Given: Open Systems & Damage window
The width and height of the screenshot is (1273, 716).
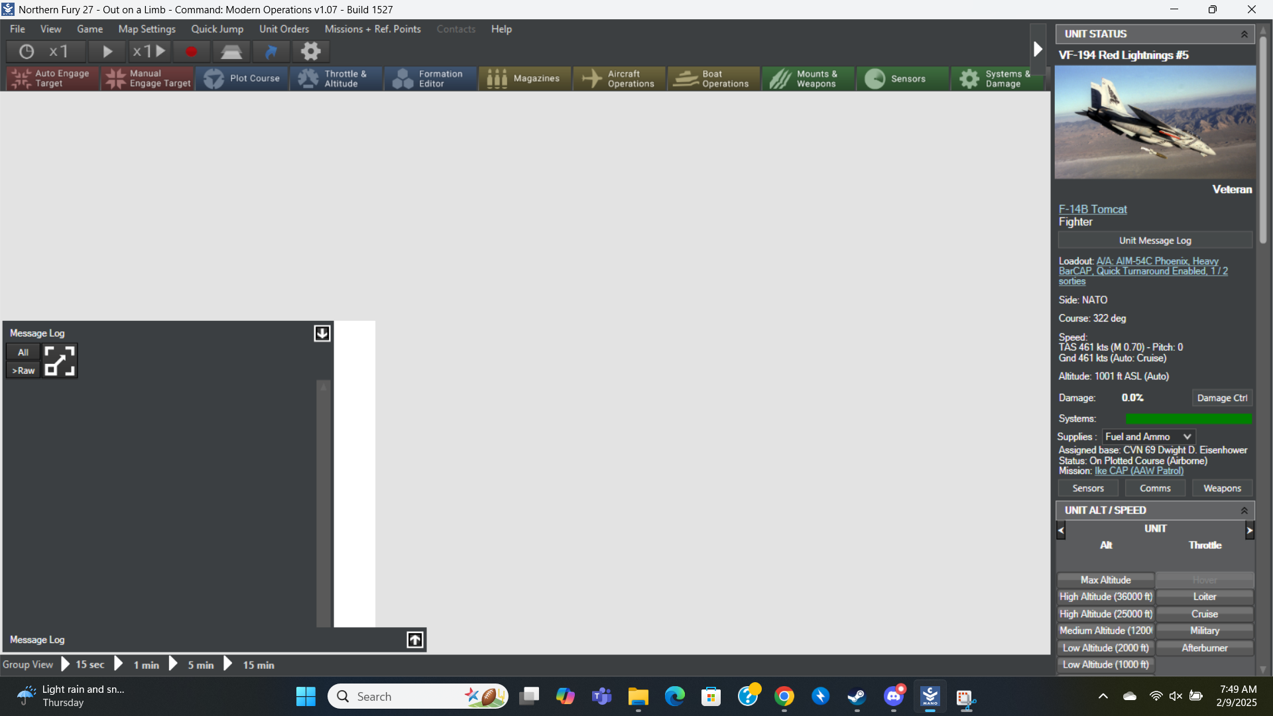Looking at the screenshot, I should (997, 78).
